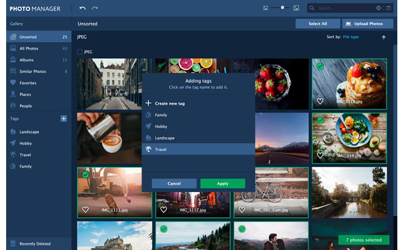Open Albums in the Gallery sidebar

coord(26,60)
